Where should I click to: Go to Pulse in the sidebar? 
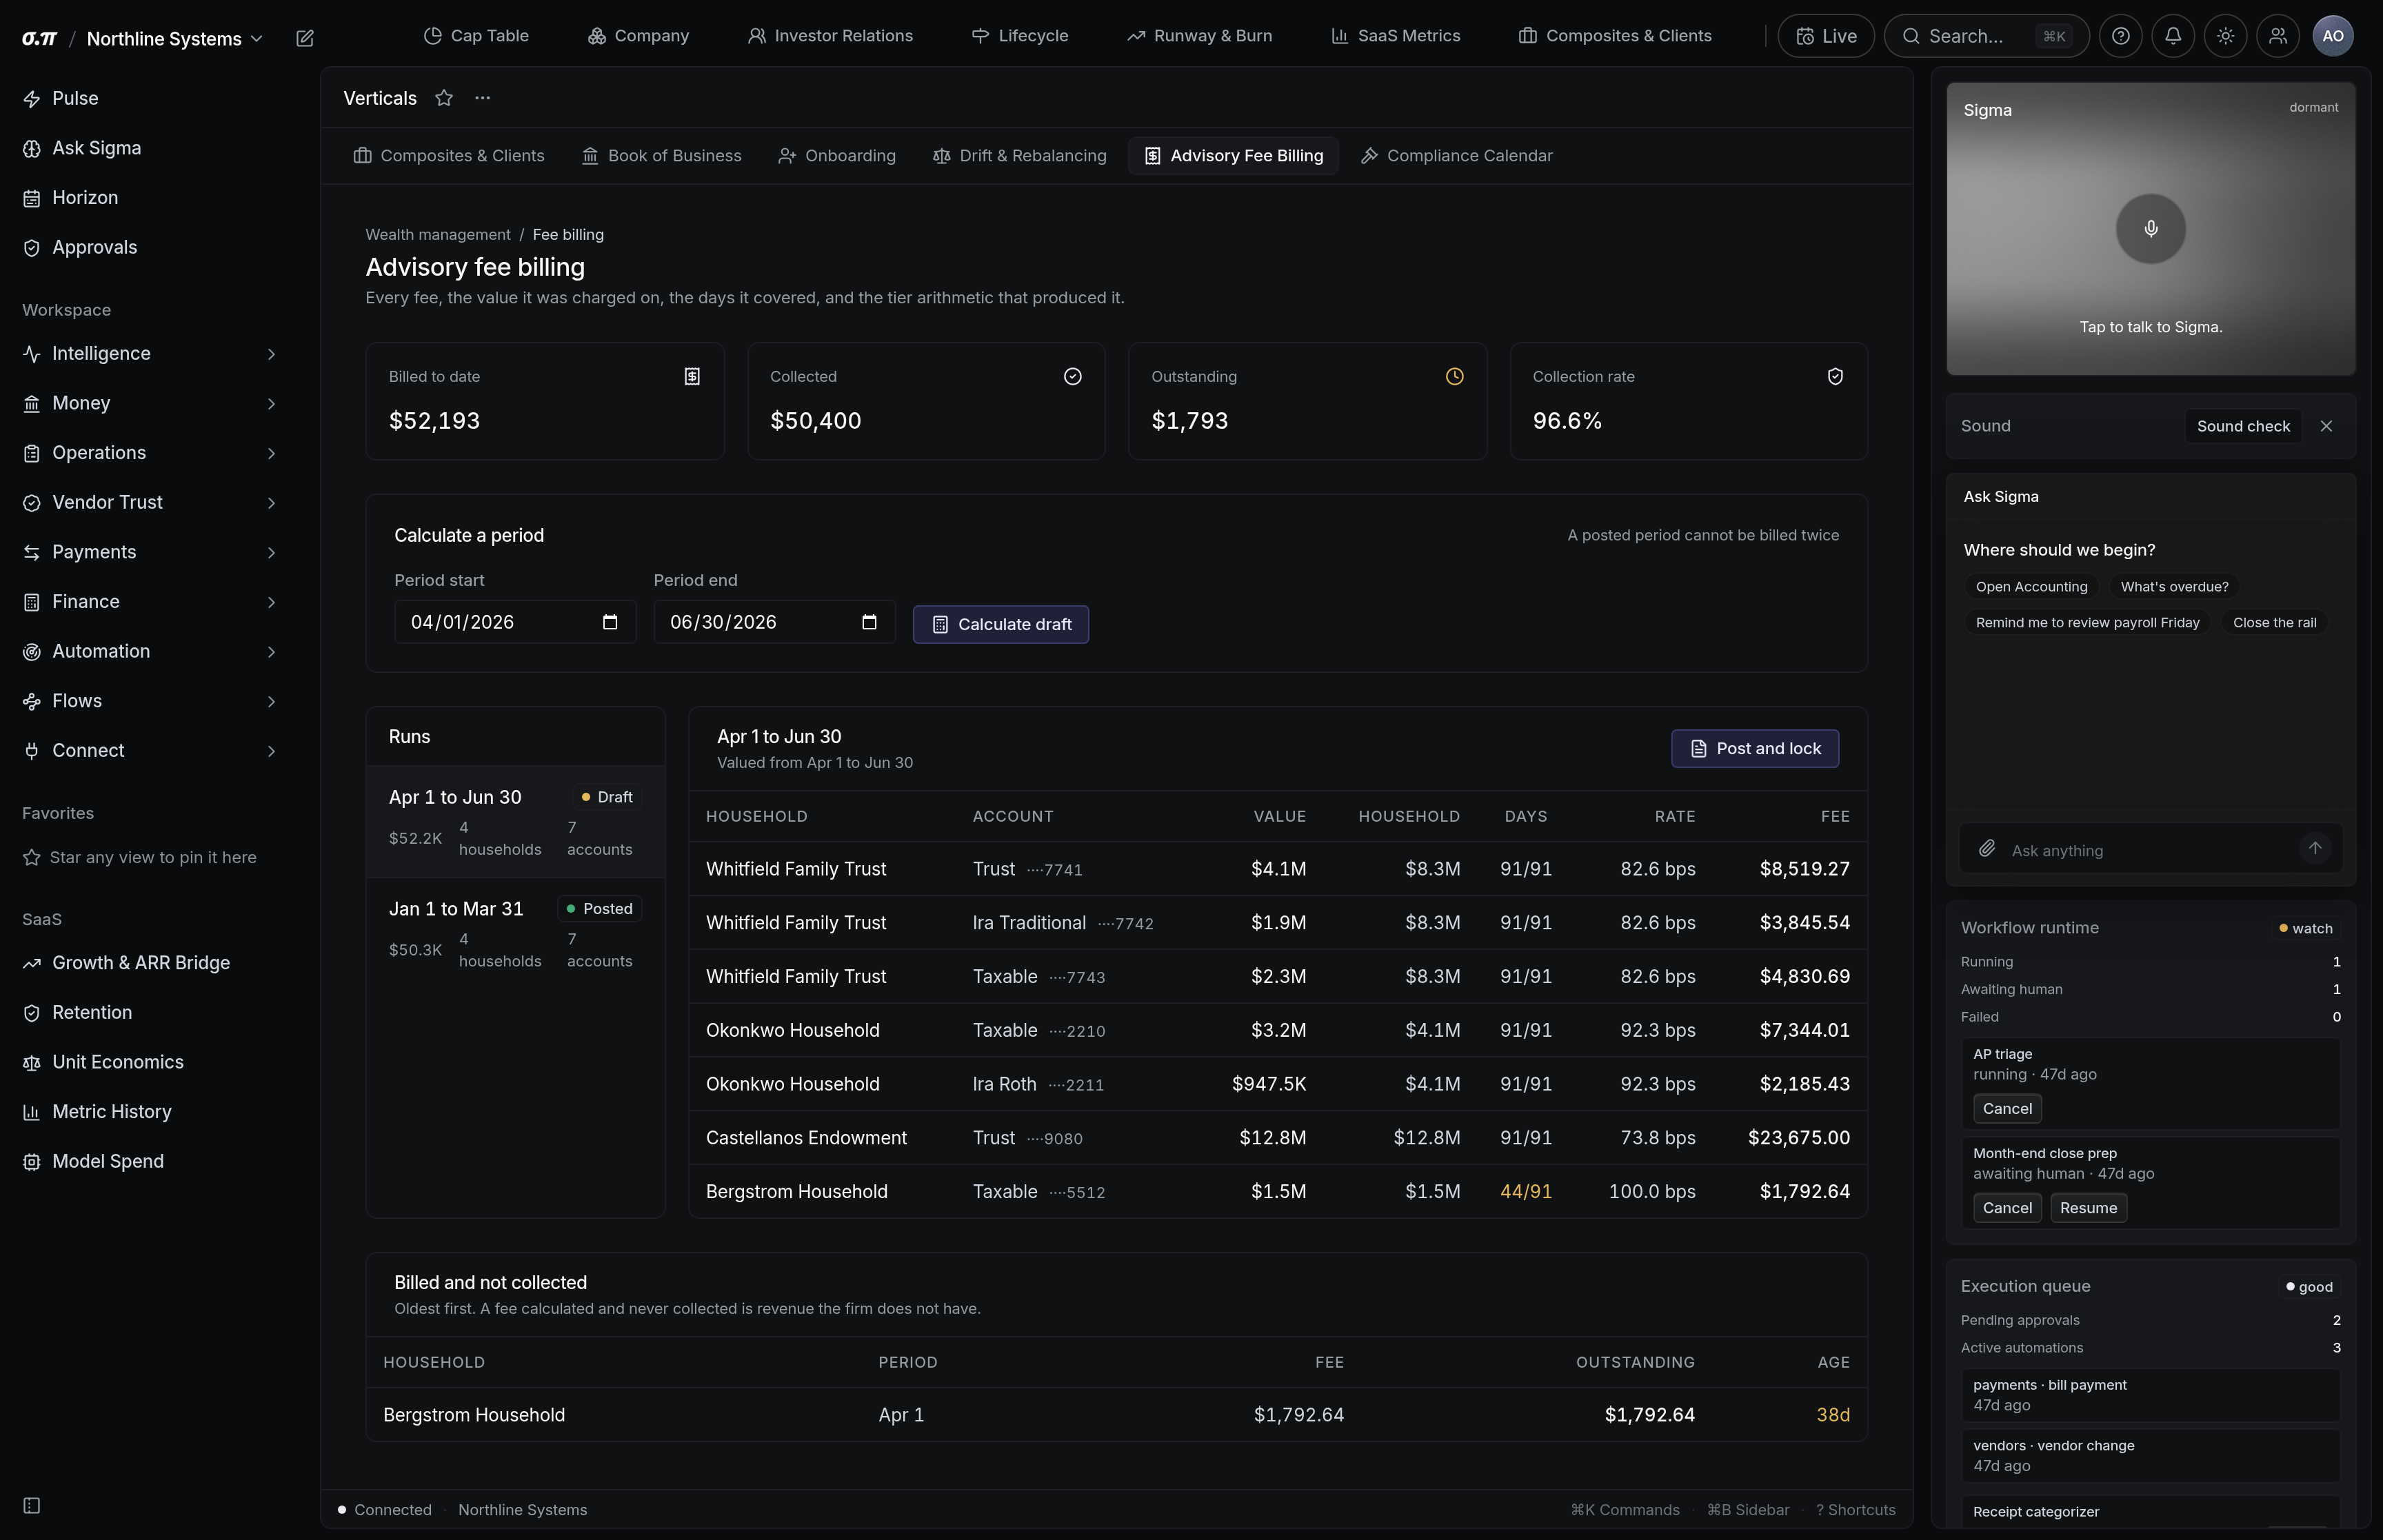tap(150, 98)
